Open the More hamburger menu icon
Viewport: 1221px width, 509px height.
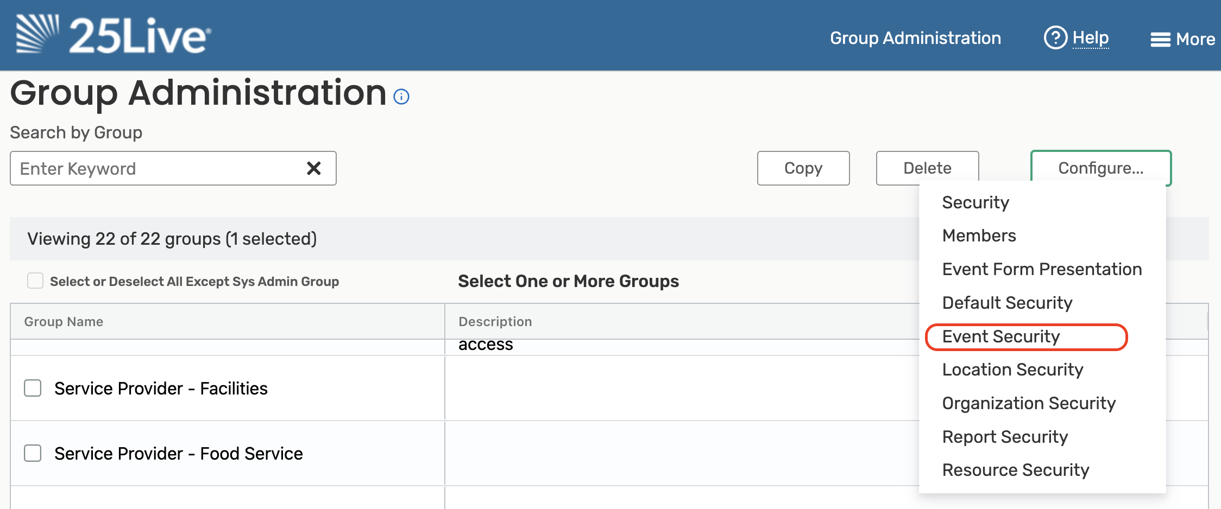(x=1160, y=40)
